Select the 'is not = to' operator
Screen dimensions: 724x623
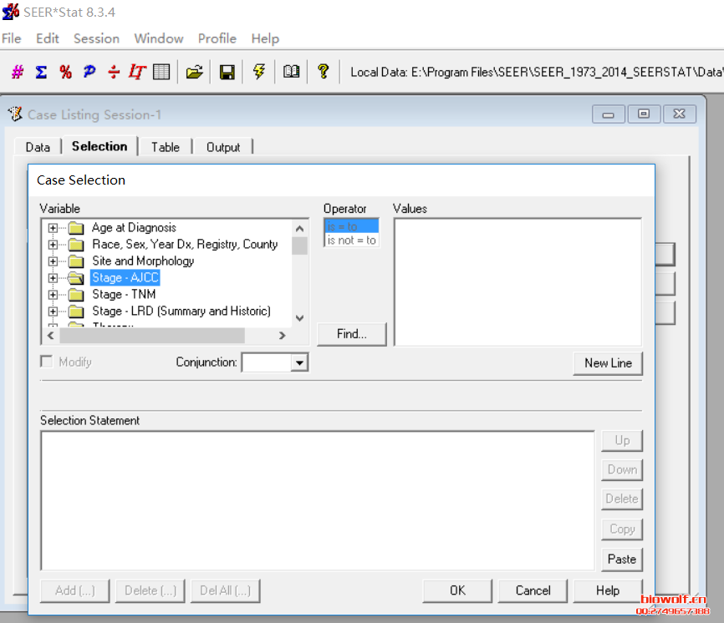tap(352, 241)
